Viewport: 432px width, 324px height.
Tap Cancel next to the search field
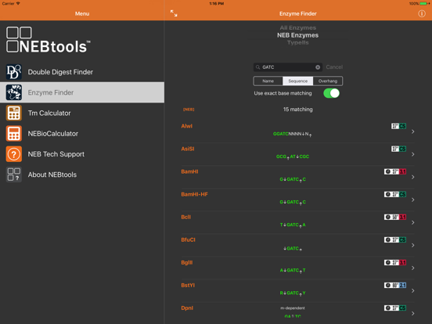pos(334,67)
